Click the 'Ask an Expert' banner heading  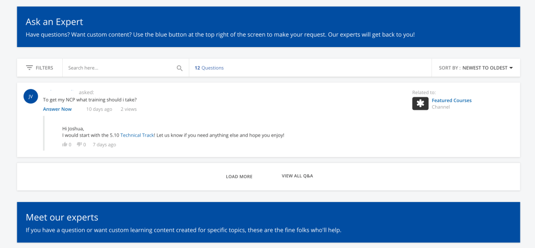tap(54, 22)
